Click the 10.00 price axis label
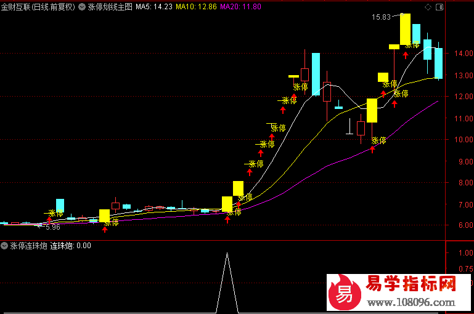The width and height of the screenshot is (474, 314). (464, 140)
